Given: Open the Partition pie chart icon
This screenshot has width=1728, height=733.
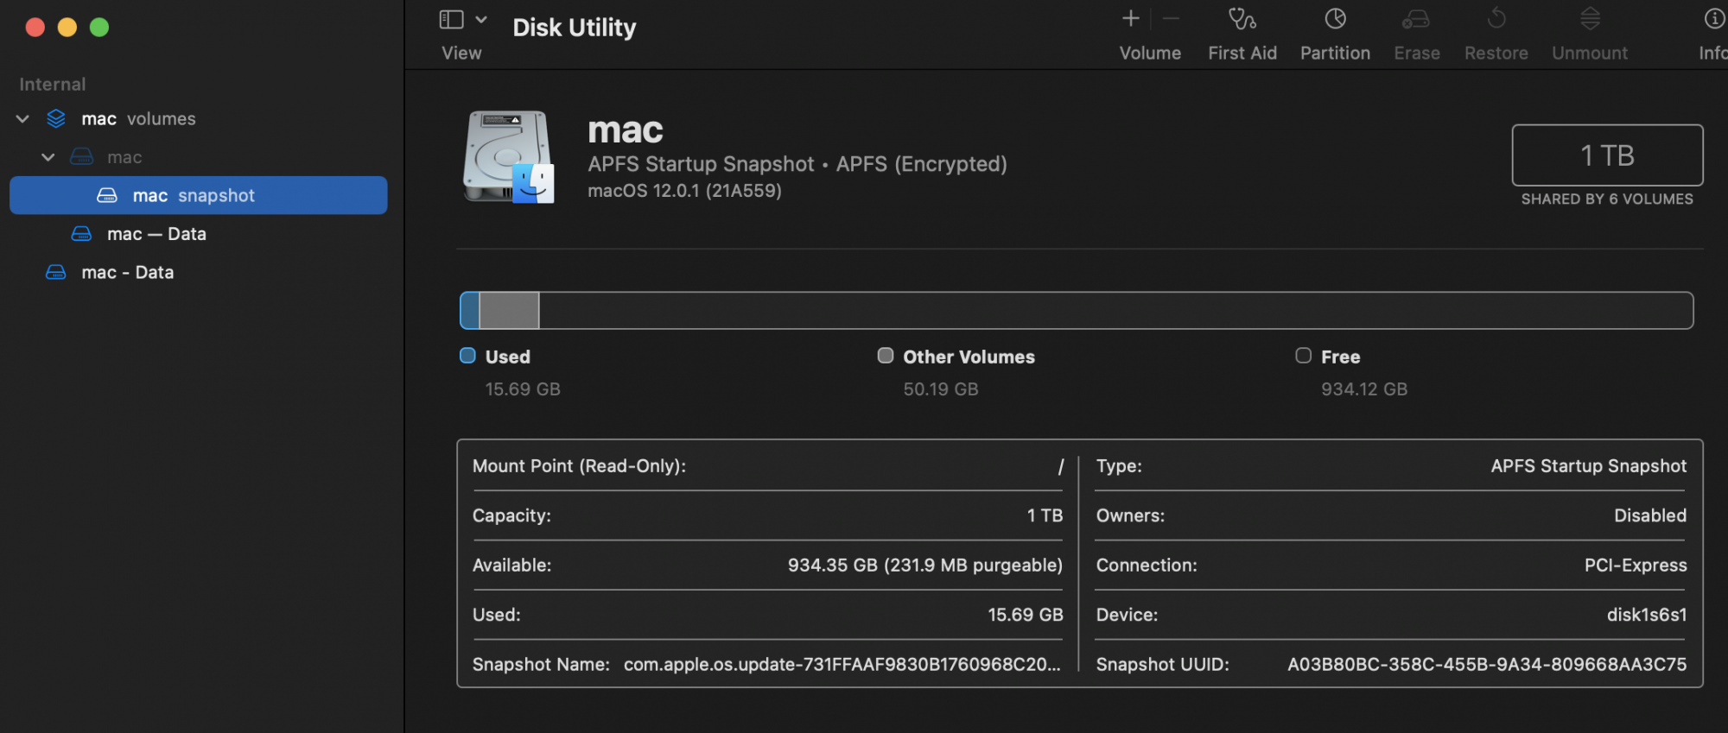Looking at the screenshot, I should [x=1336, y=18].
